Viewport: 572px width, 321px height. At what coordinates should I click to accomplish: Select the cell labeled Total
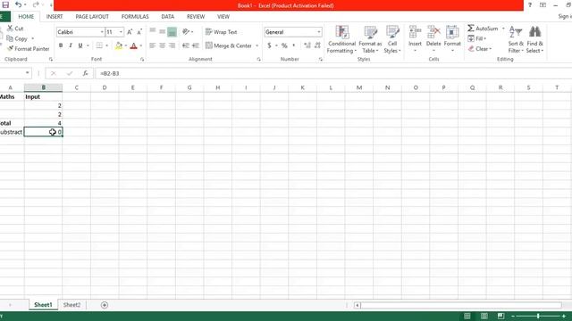click(12, 123)
